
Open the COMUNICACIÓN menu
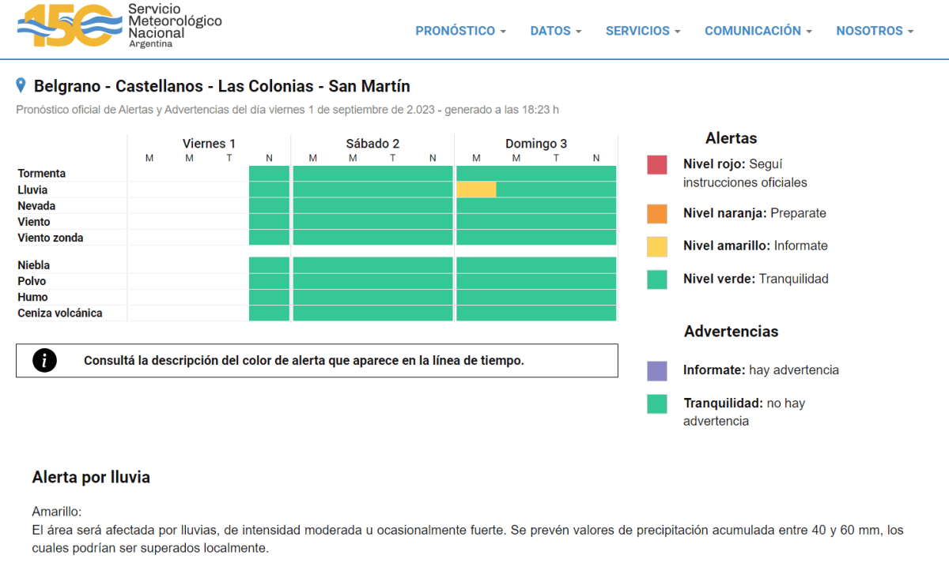(758, 31)
